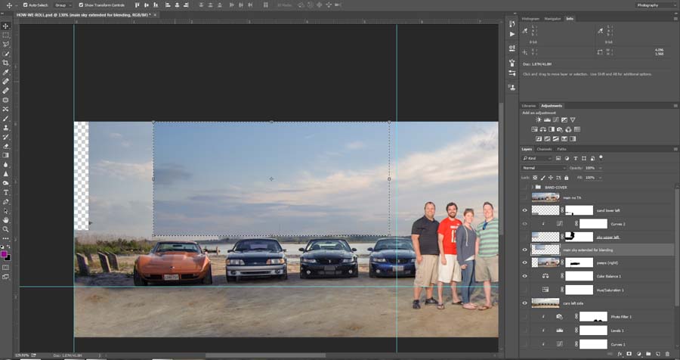Image resolution: width=680 pixels, height=360 pixels.
Task: Open the Photography workspace dropdown
Action: click(x=655, y=5)
